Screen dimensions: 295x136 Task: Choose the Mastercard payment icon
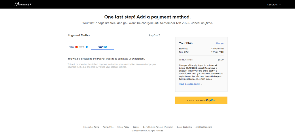coord(77,47)
